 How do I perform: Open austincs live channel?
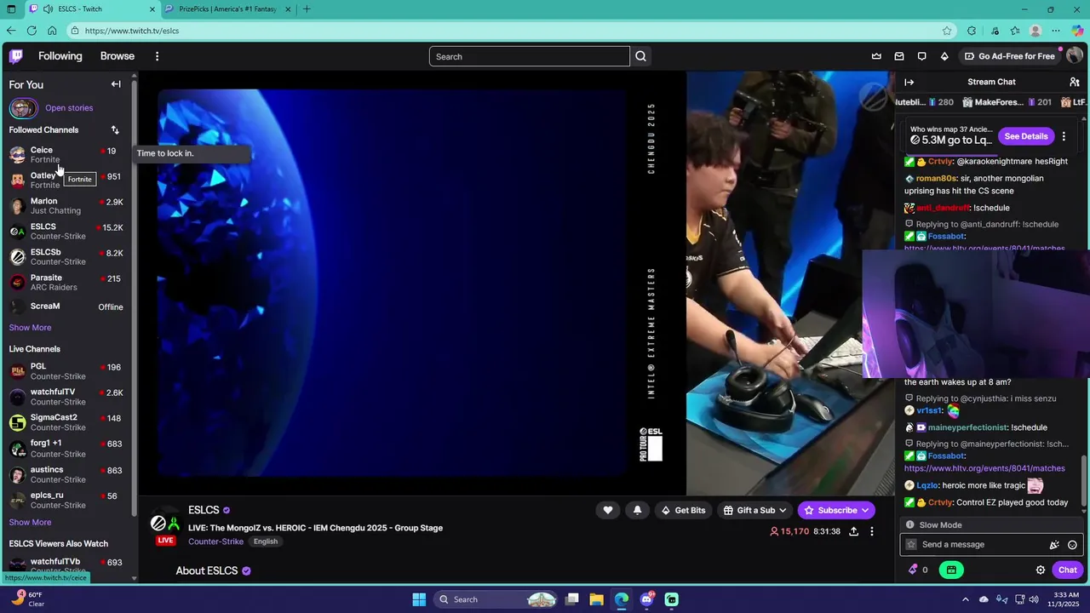(68, 474)
